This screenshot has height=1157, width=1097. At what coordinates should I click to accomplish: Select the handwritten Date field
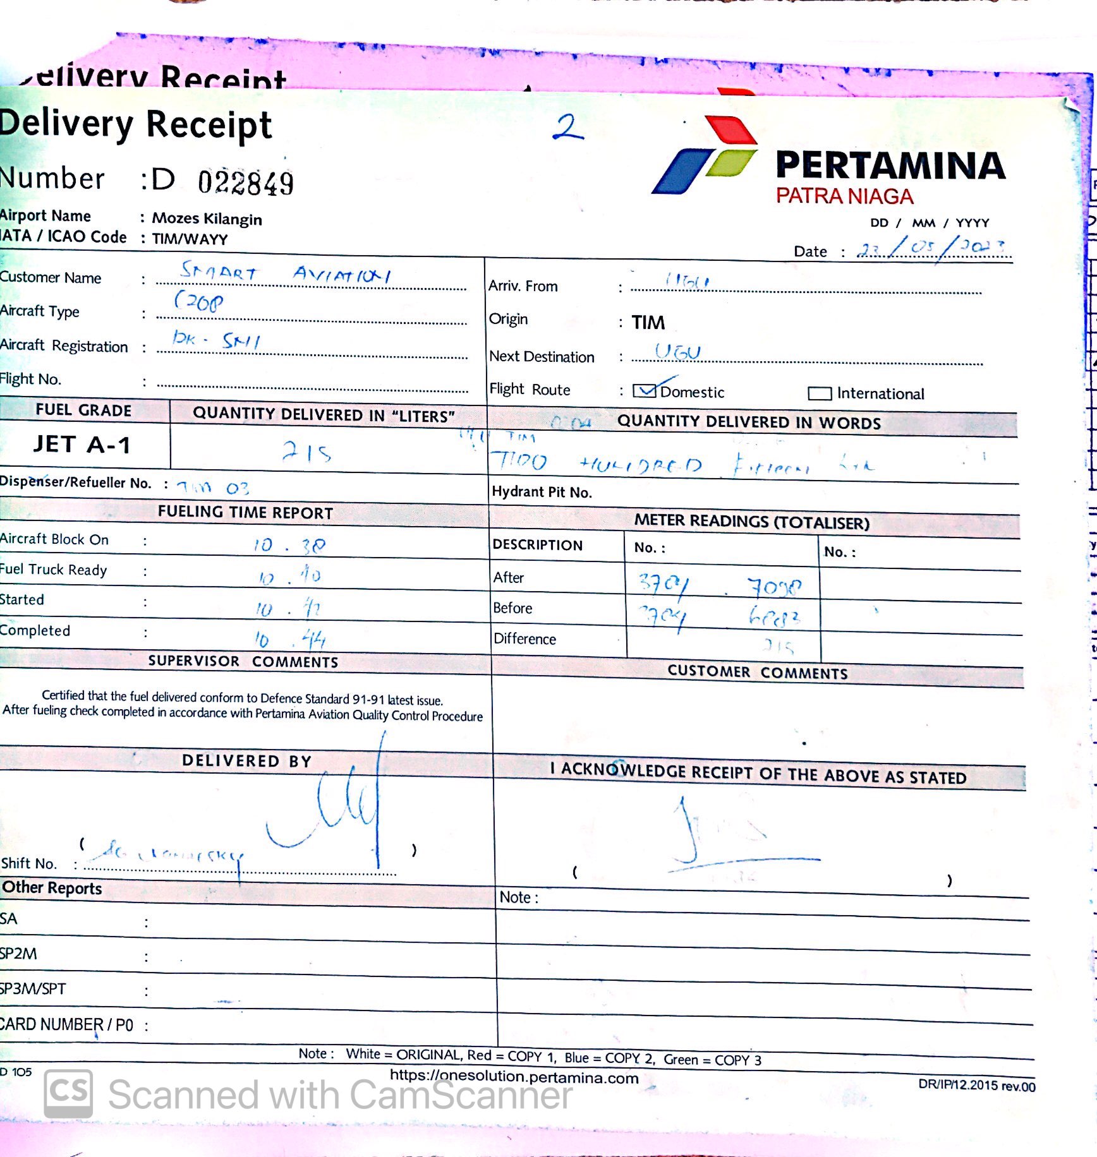tap(932, 248)
